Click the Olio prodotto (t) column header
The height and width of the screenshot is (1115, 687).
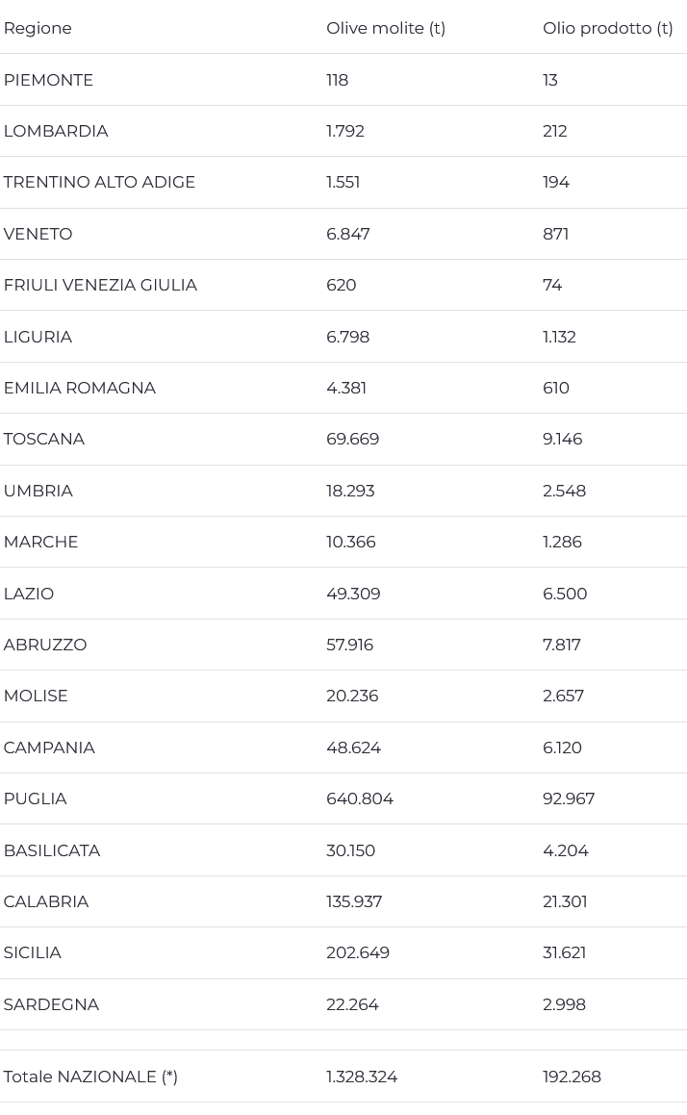coord(607,29)
